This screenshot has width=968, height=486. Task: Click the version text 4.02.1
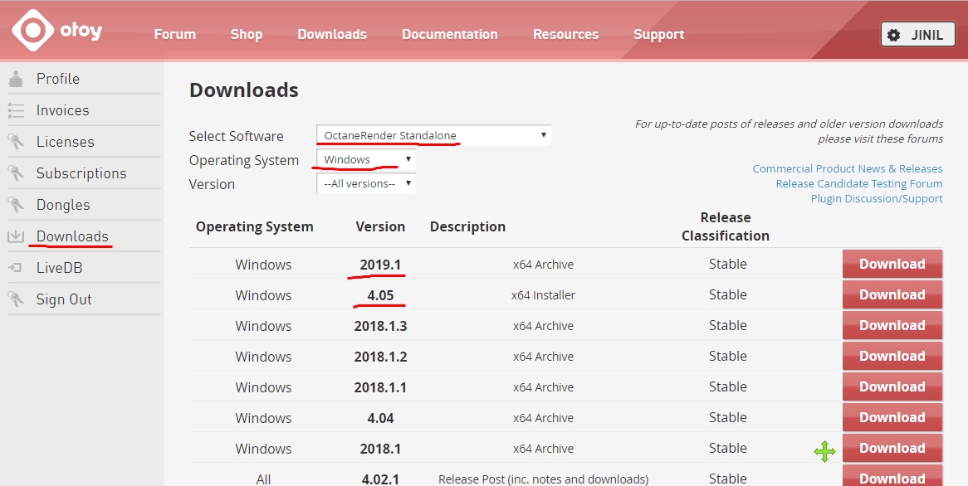click(x=380, y=479)
